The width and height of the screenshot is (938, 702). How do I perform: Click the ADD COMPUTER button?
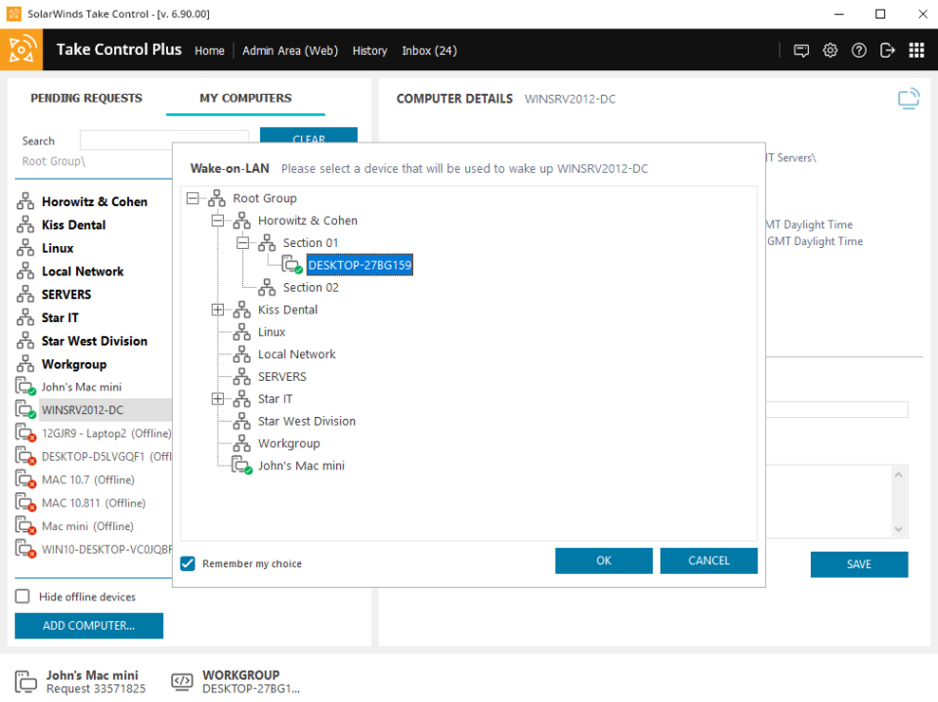[x=89, y=626]
